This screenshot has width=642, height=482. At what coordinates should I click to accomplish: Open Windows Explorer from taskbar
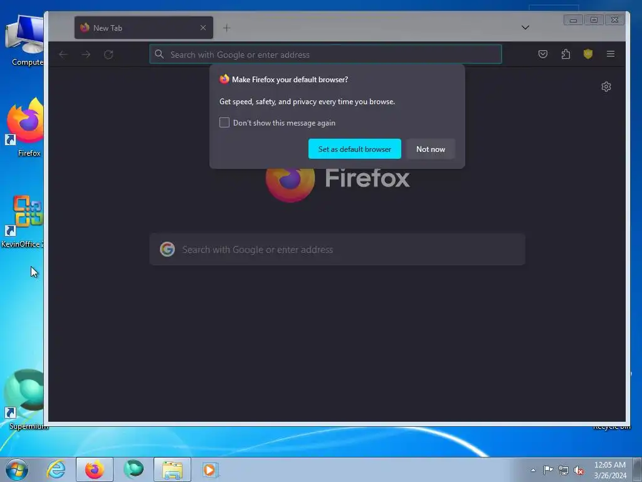pyautogui.click(x=172, y=469)
